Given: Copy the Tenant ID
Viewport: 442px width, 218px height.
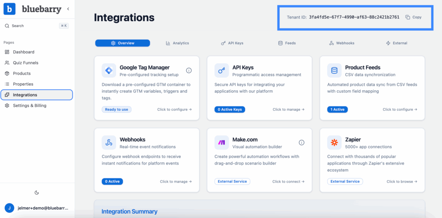Looking at the screenshot, I should (413, 17).
